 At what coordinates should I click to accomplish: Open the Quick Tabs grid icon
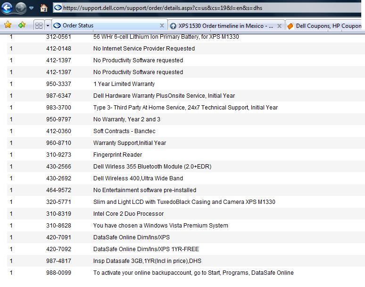(39, 25)
